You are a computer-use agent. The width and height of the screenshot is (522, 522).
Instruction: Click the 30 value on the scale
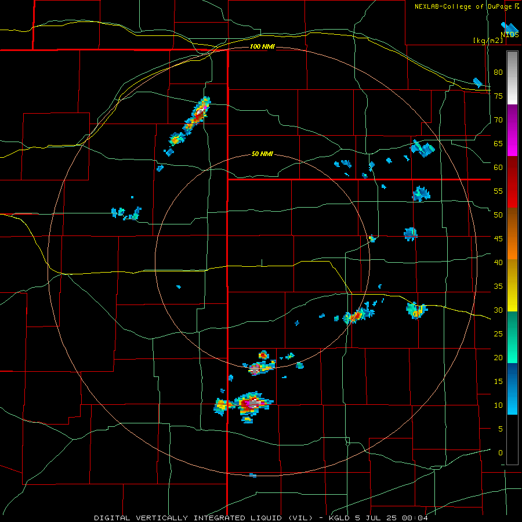pyautogui.click(x=498, y=310)
